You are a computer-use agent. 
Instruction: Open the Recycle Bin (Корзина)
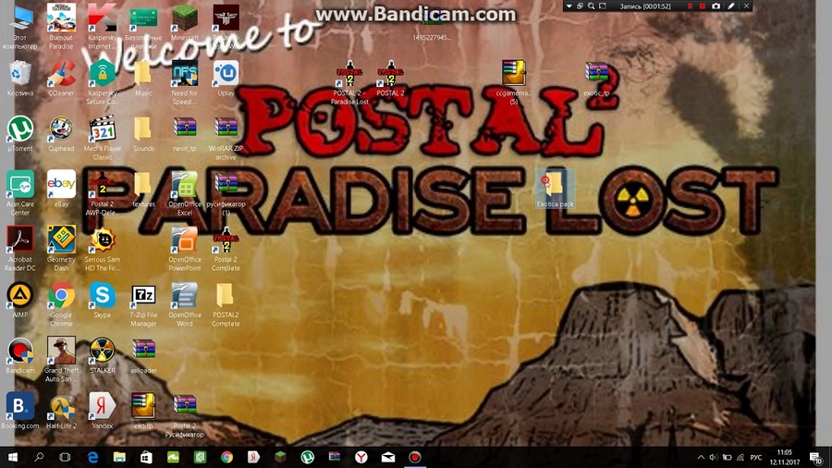[x=19, y=74]
